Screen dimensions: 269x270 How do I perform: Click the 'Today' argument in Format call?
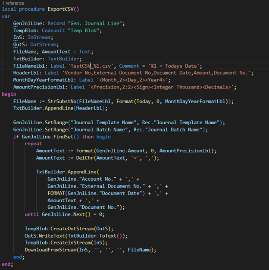(x=144, y=101)
